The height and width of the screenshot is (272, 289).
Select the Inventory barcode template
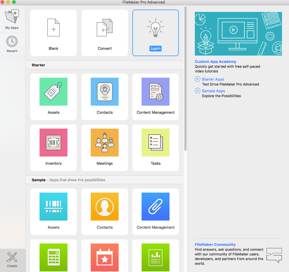click(53, 148)
